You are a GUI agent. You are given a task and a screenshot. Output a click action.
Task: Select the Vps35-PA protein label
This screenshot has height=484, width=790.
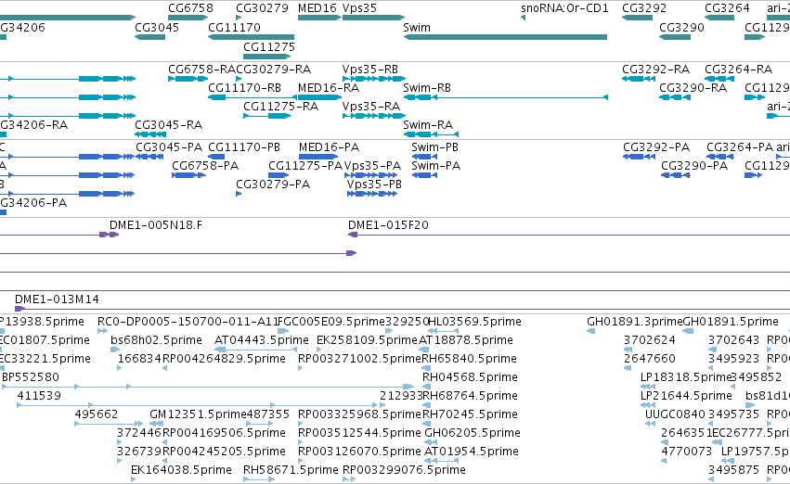[373, 166]
